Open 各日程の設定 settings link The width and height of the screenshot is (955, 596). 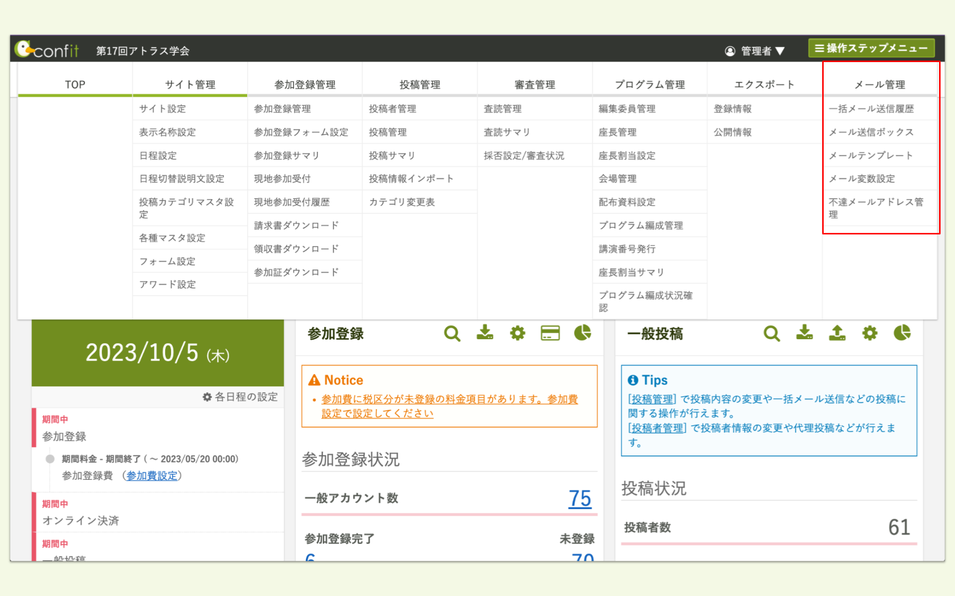pos(240,397)
